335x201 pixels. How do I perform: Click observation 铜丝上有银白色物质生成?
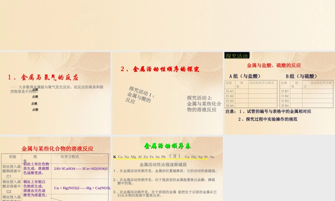pos(35,188)
